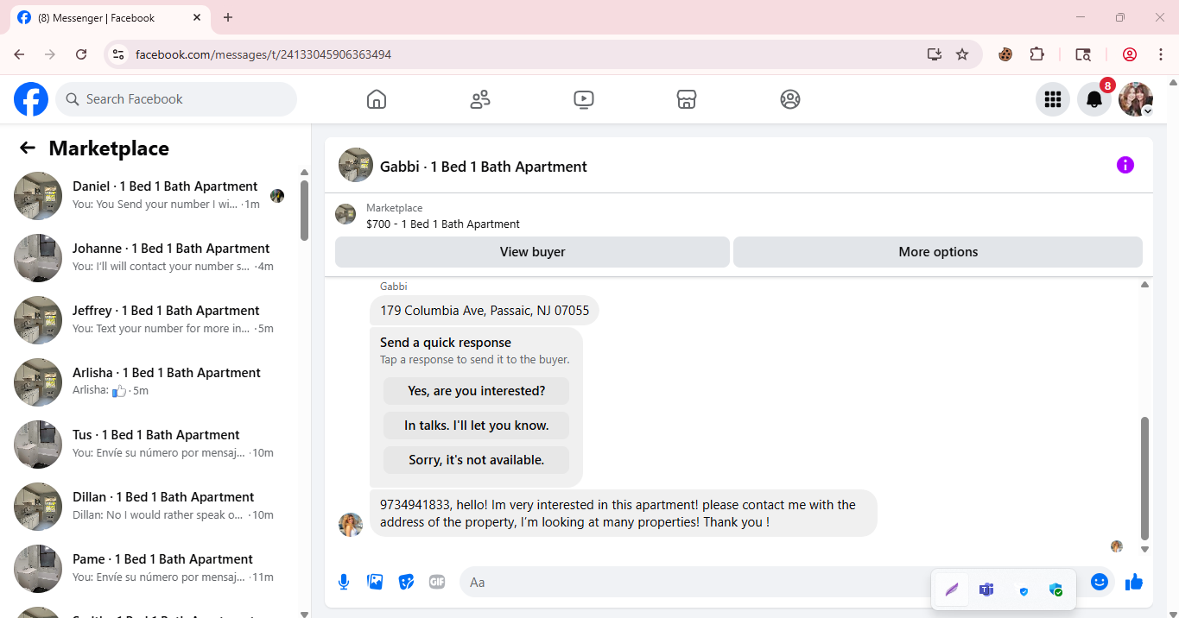Open Chrome three-dot menu
Screen dimensions: 1179x618
(1161, 54)
